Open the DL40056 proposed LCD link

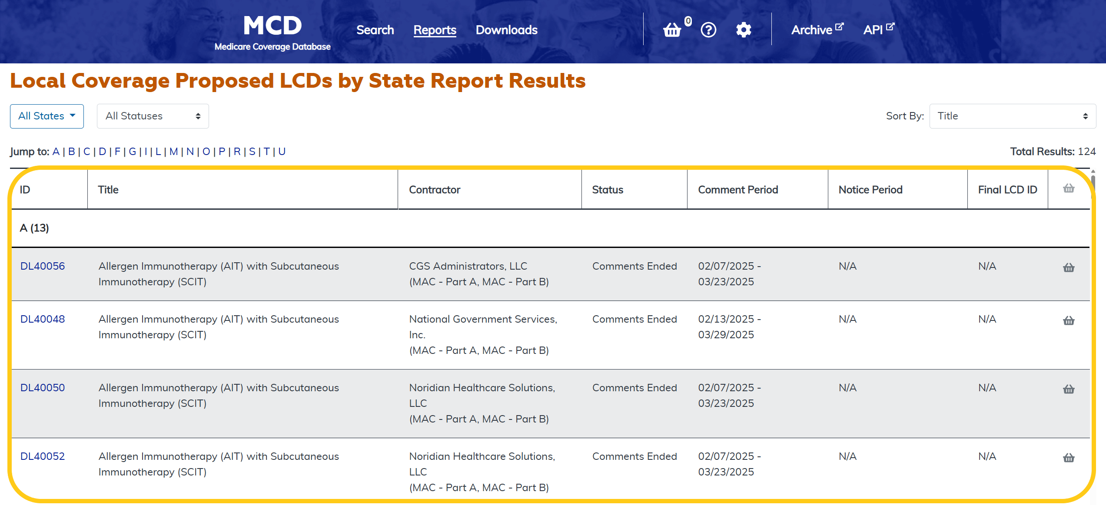click(x=43, y=266)
